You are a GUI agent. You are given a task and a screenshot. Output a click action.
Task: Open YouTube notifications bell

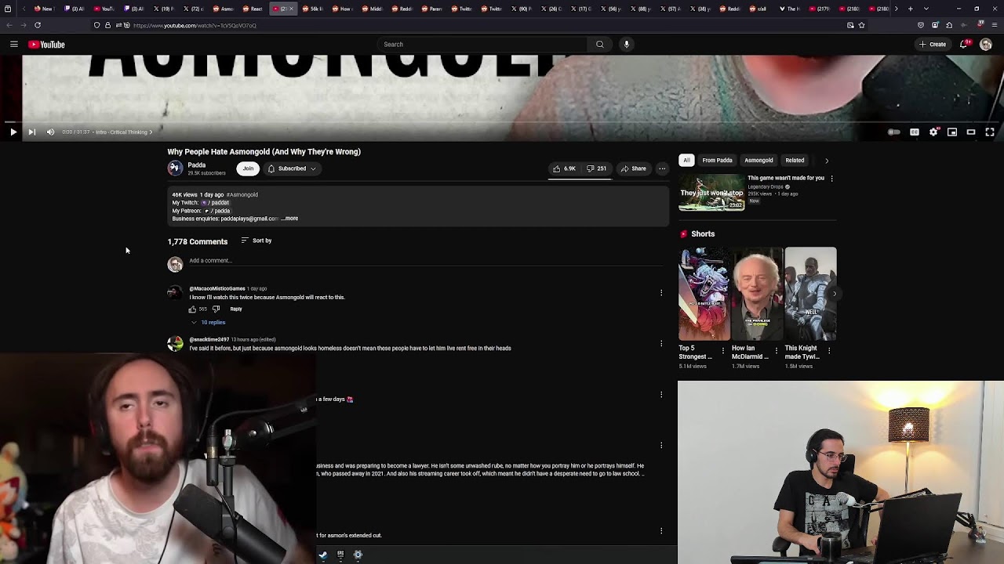click(x=965, y=45)
